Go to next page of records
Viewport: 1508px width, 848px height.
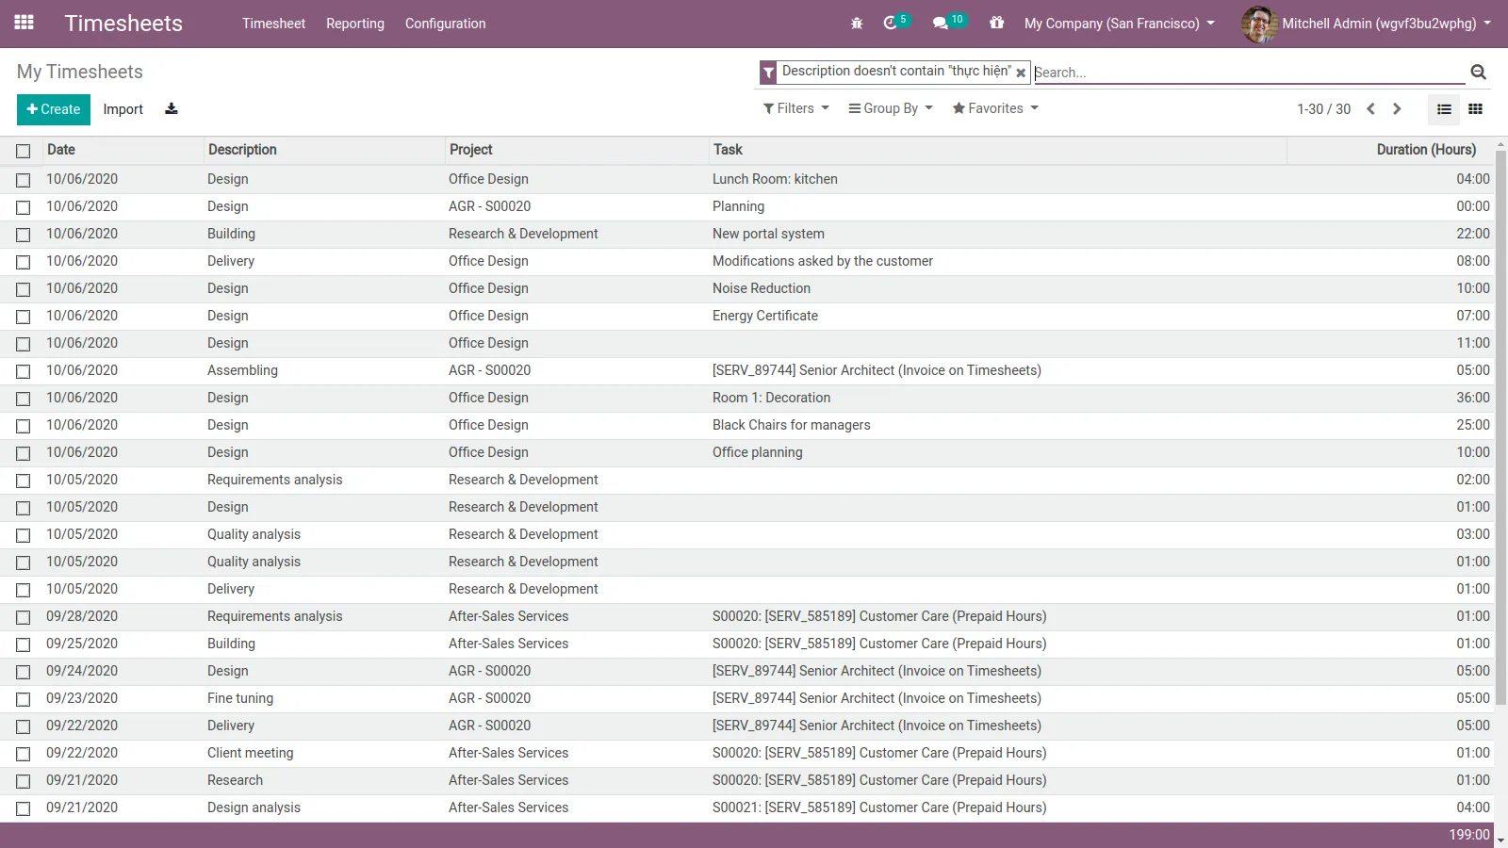pos(1397,109)
